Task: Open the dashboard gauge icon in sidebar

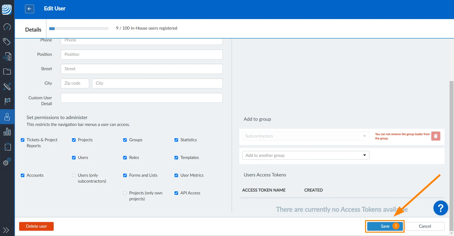Action: tap(7, 27)
